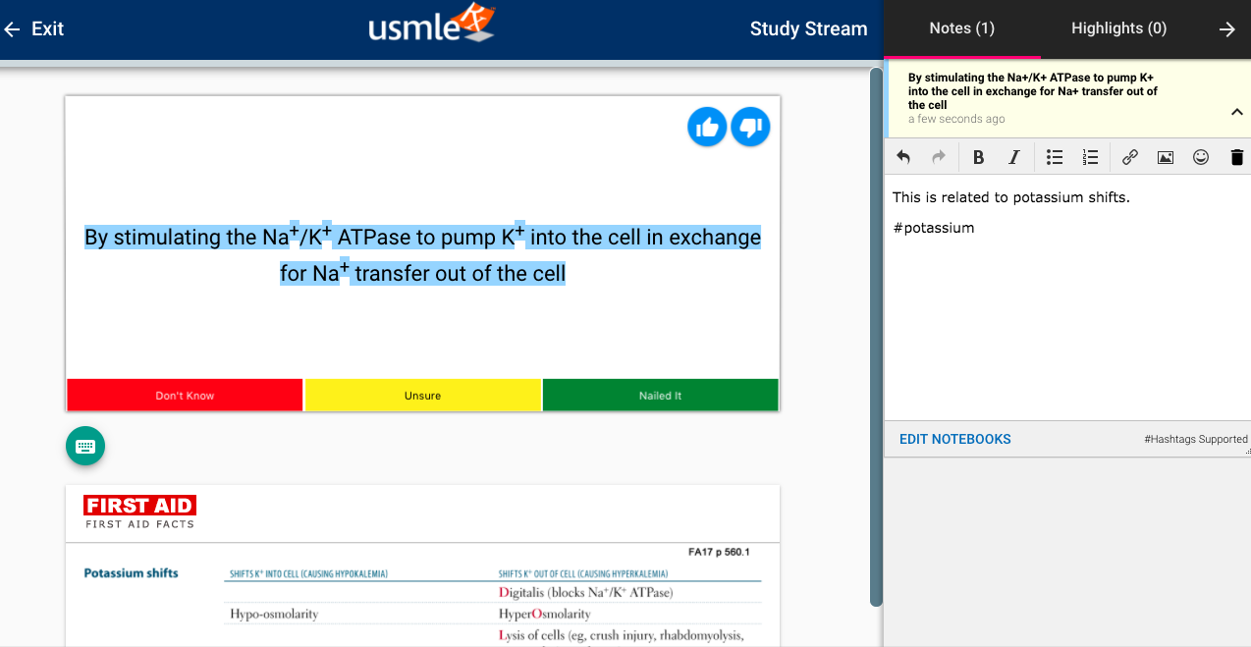Image resolution: width=1251 pixels, height=647 pixels.
Task: Open the emoji picker in the note editor
Action: [1200, 157]
